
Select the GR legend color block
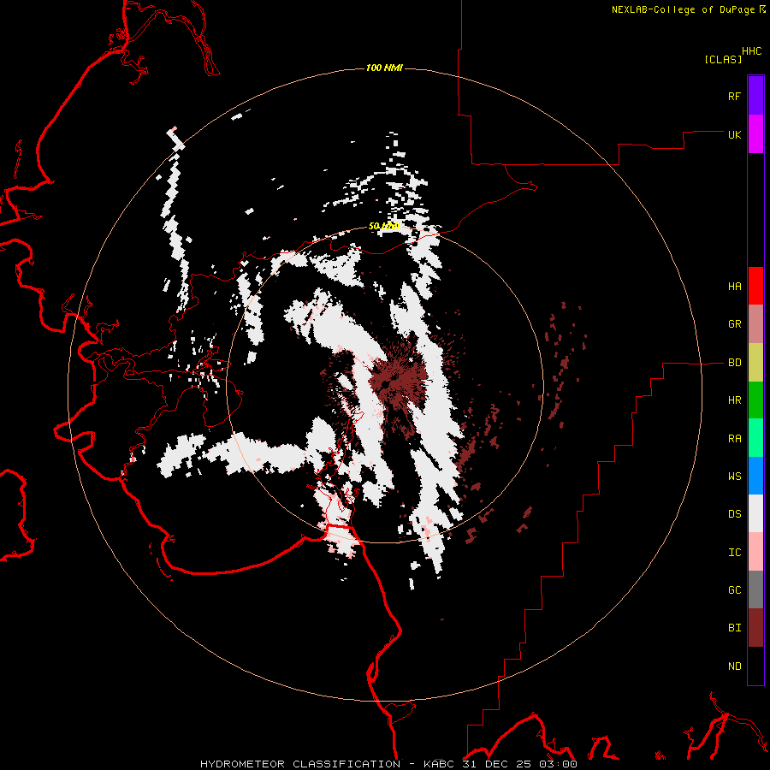(755, 324)
